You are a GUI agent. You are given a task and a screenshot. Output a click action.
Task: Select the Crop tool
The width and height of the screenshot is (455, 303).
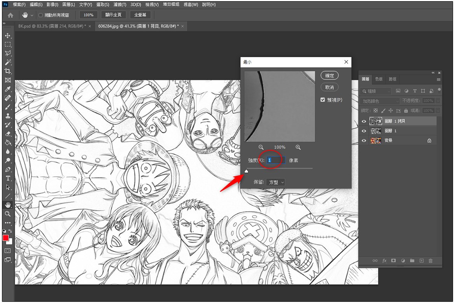8,71
